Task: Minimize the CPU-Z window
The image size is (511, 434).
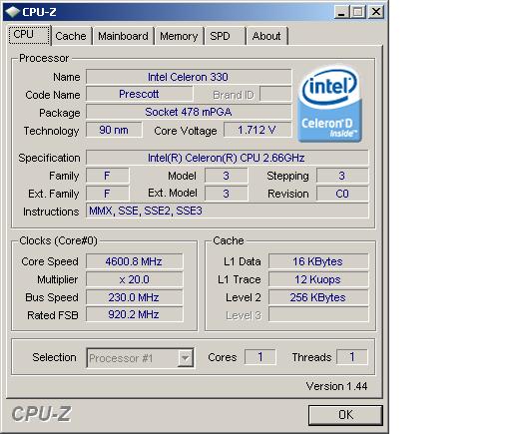Action: (x=341, y=12)
